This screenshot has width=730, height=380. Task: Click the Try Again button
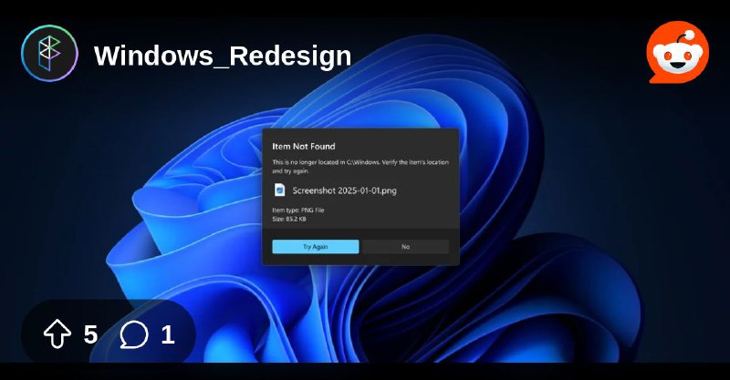tap(315, 247)
